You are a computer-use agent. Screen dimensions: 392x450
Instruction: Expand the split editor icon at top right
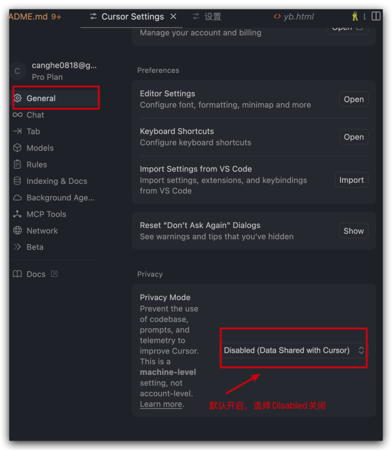click(x=376, y=16)
